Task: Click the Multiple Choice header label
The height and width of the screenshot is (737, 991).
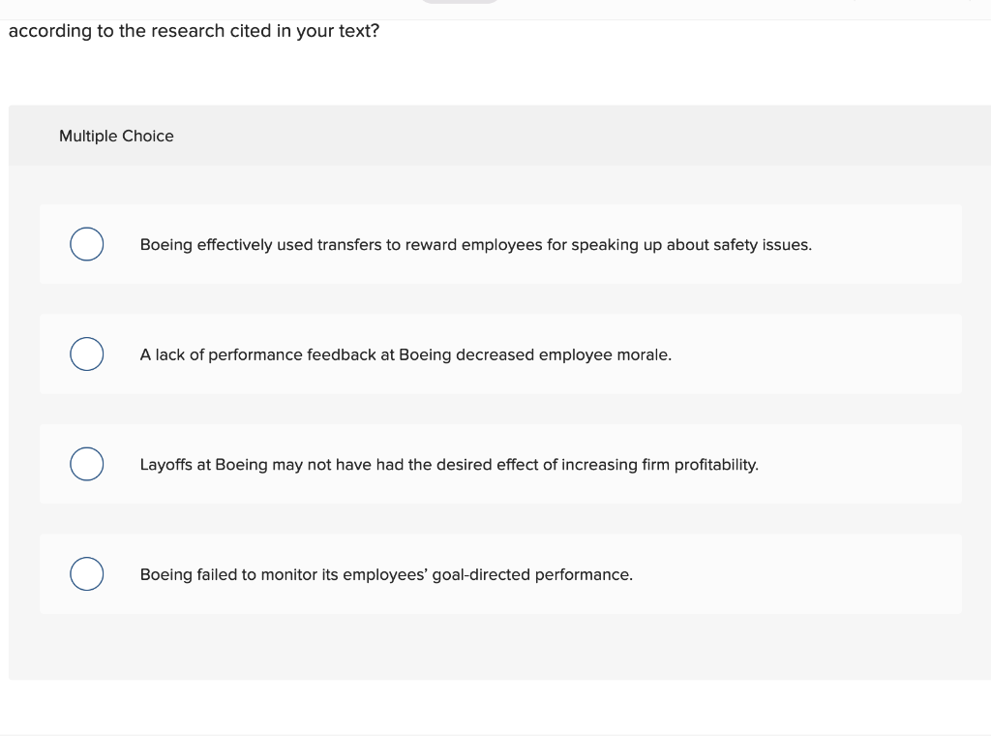Action: [x=116, y=136]
